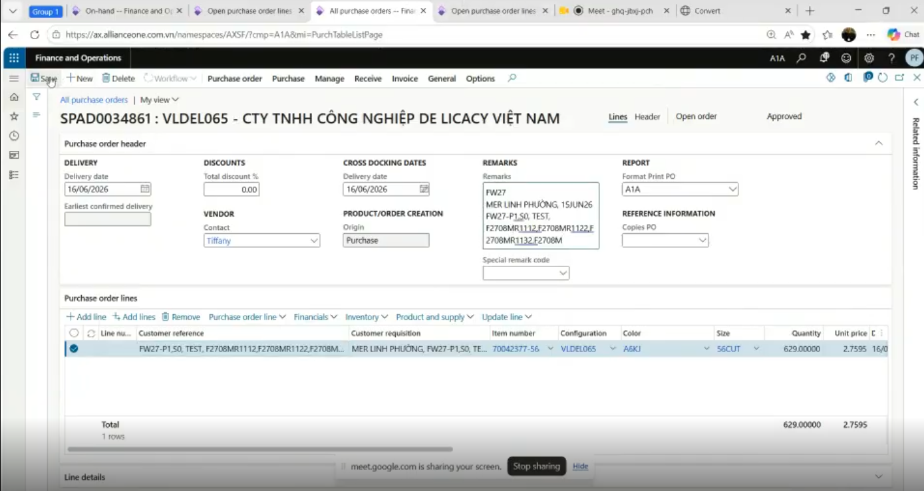Expand the left navigation pane hamburger
The height and width of the screenshot is (491, 924).
tap(14, 78)
